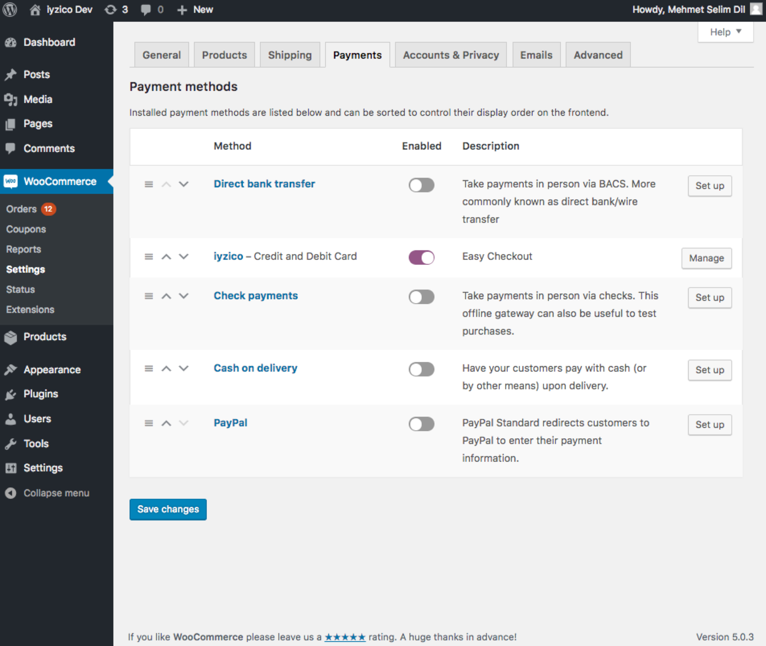This screenshot has height=646, width=766.
Task: Click the Mehmet Selim Dil avatar
Action: (756, 9)
